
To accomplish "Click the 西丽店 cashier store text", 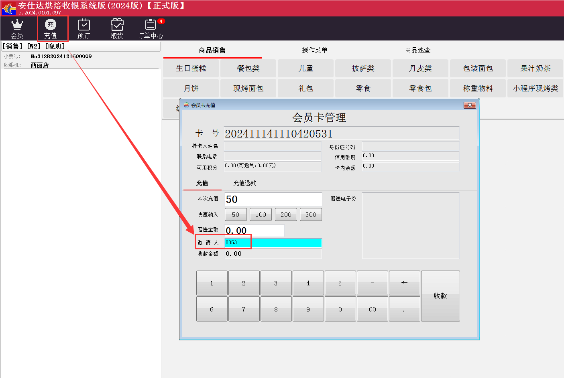I will pyautogui.click(x=40, y=65).
